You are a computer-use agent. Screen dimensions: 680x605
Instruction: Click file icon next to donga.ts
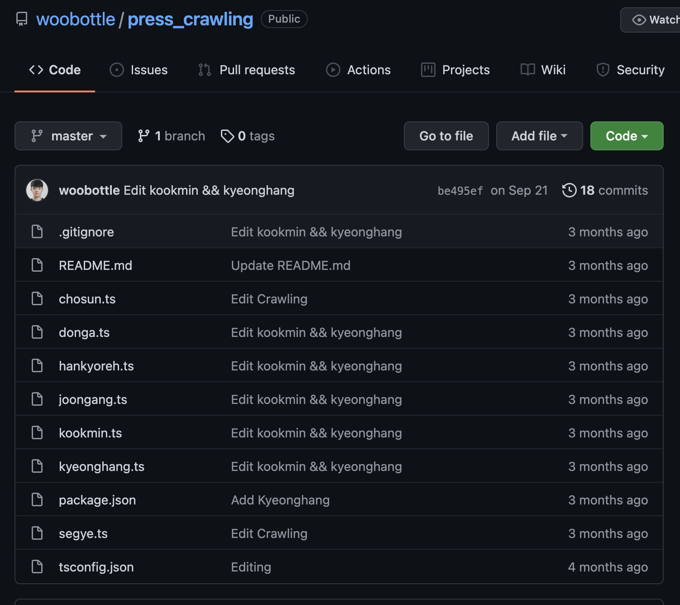point(37,332)
